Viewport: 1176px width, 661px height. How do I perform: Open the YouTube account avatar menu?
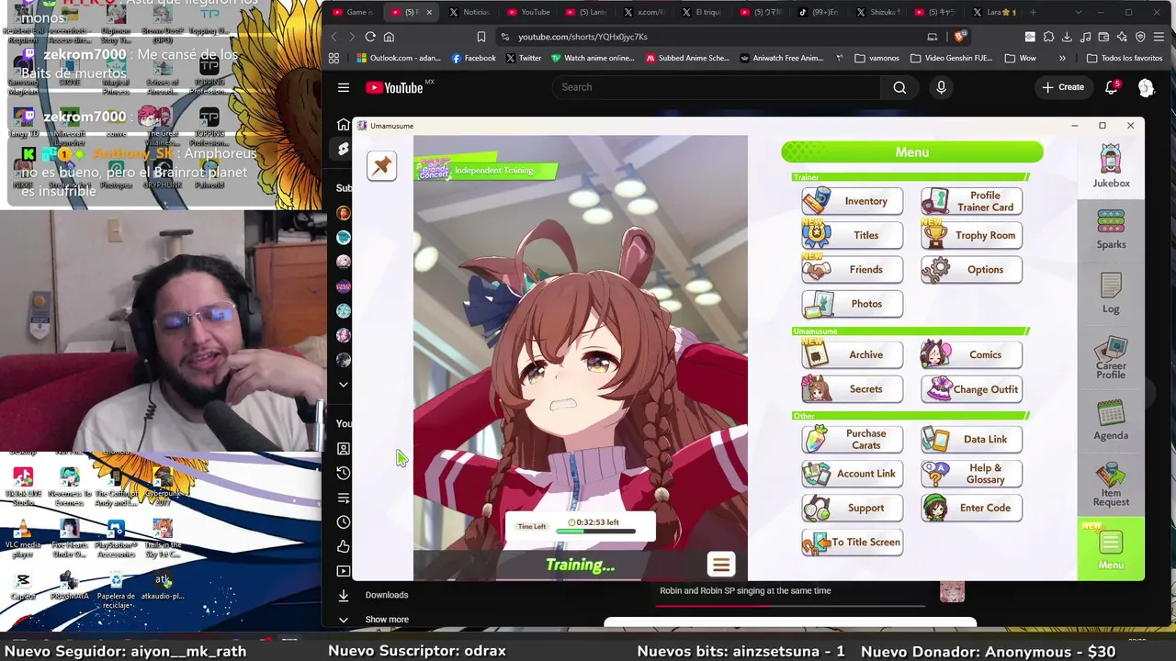[x=1146, y=87]
